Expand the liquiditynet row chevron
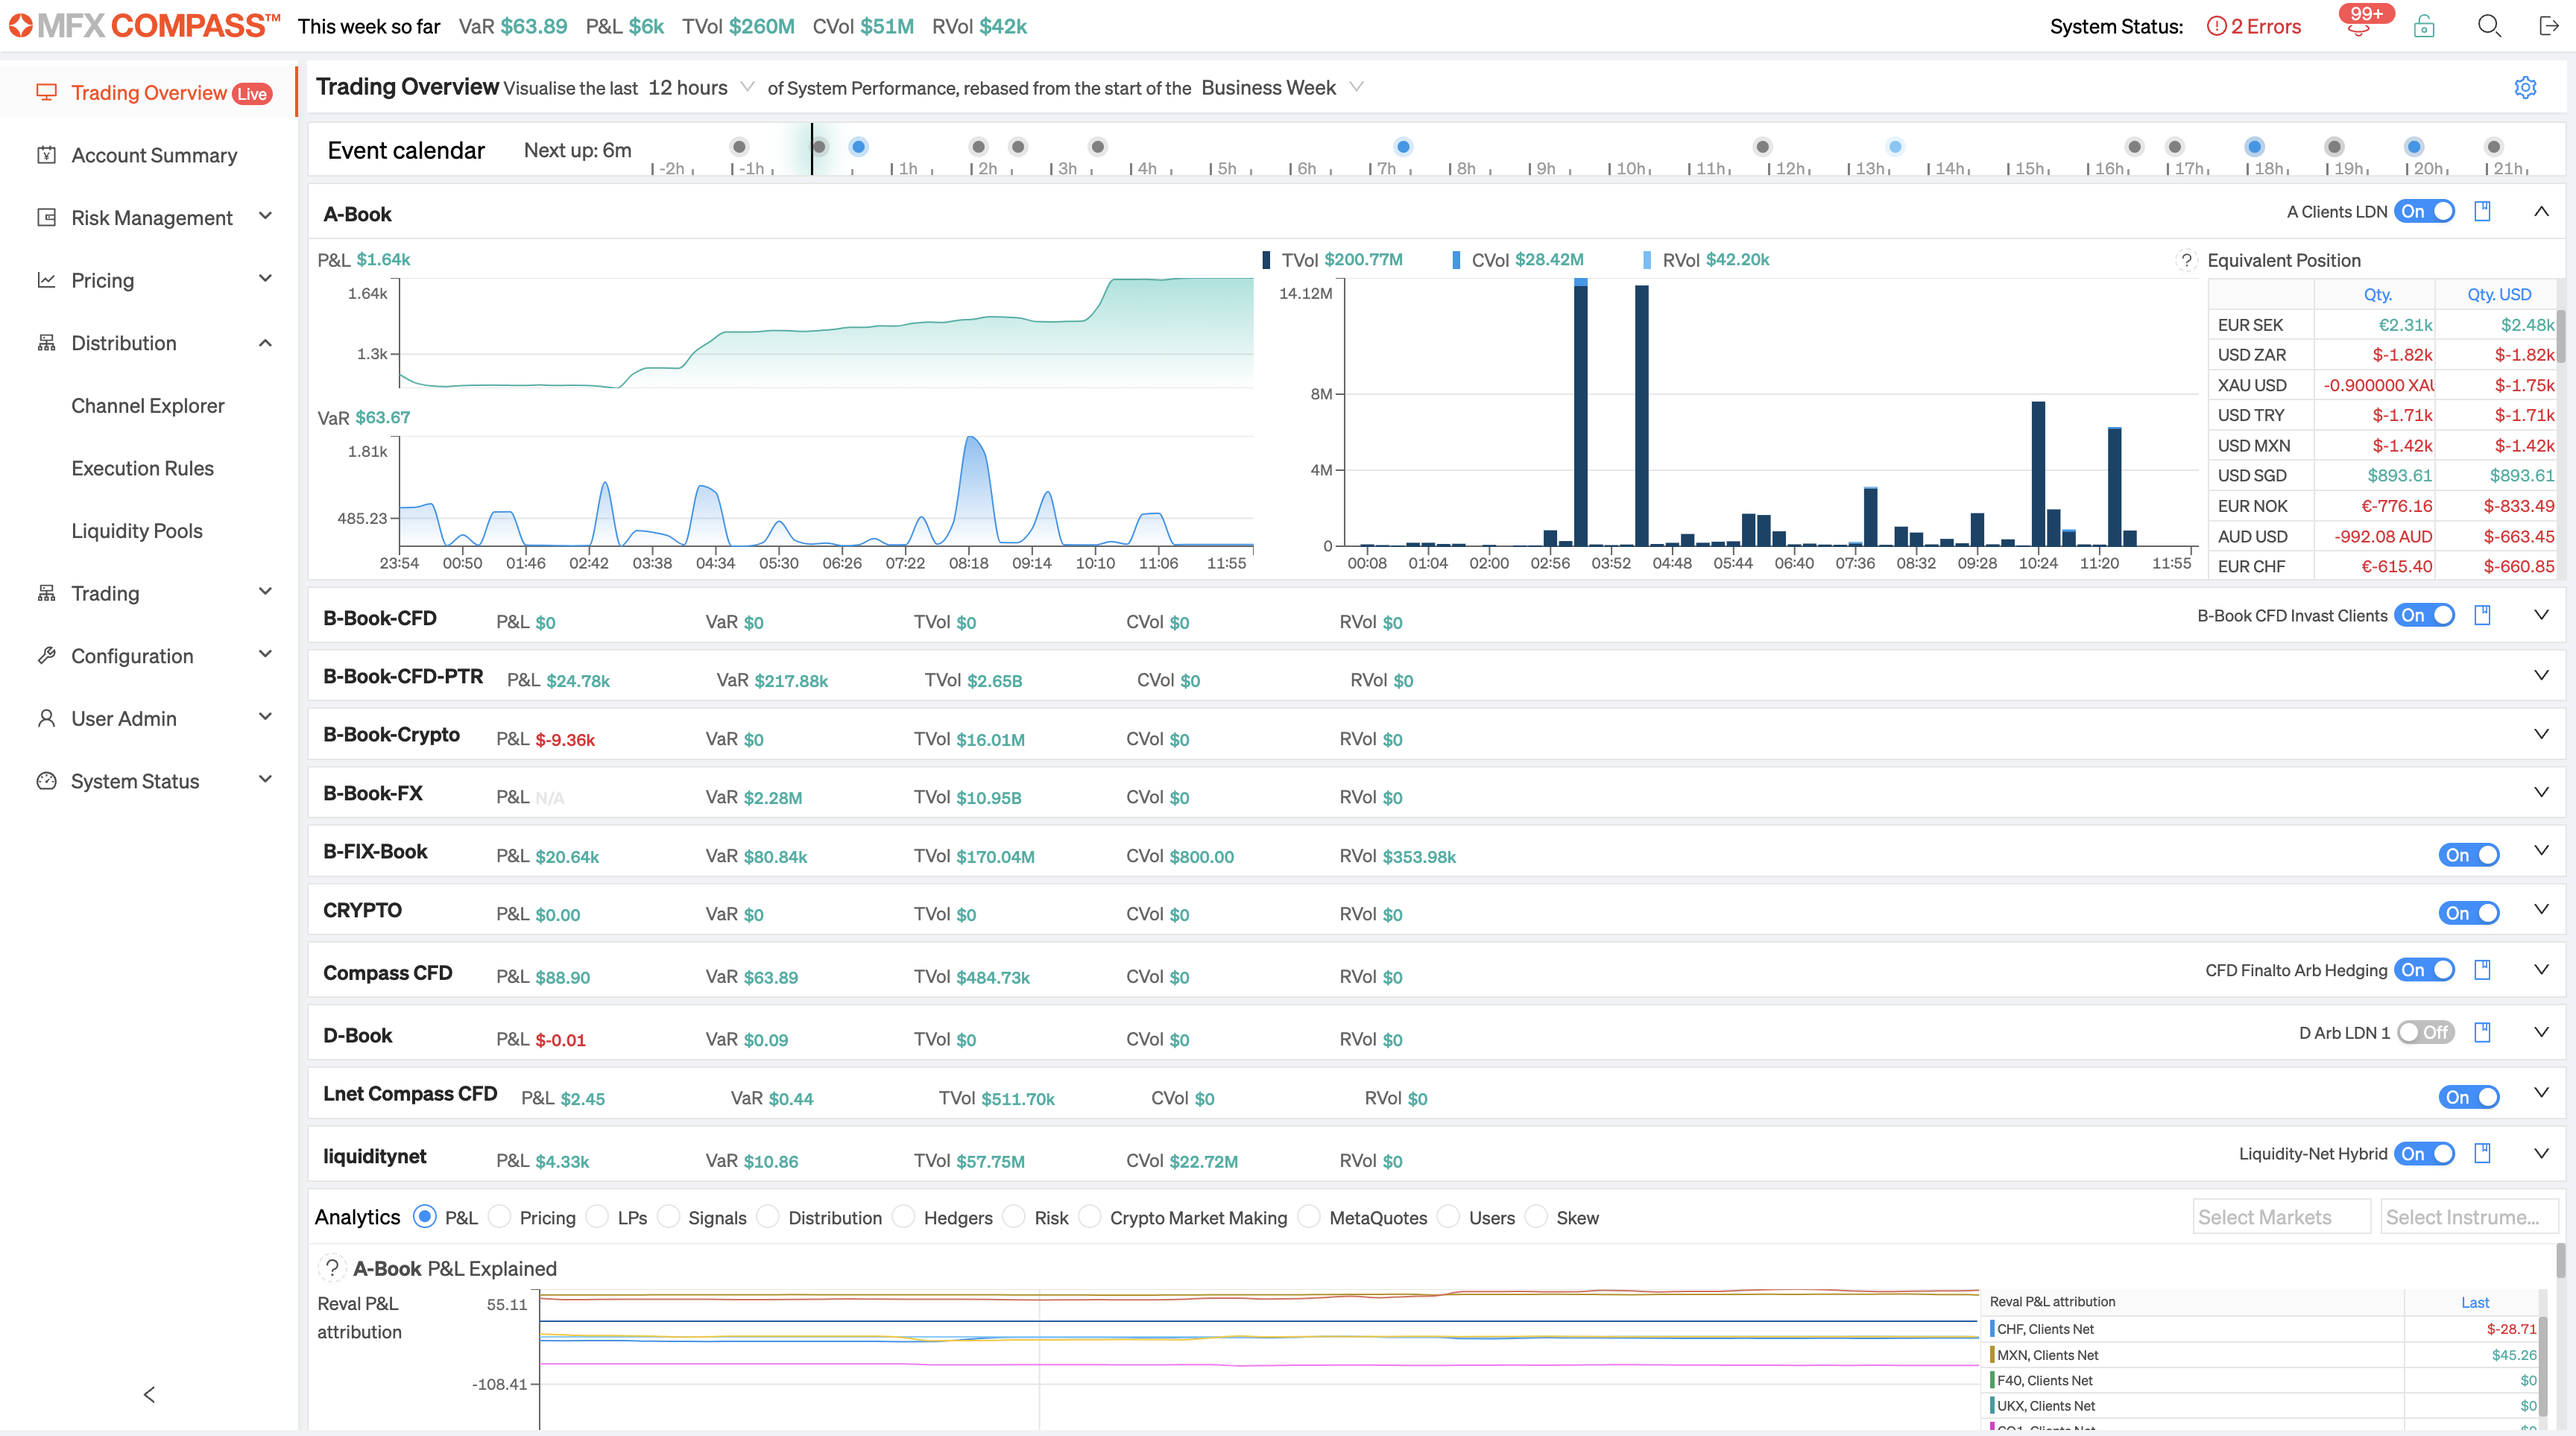 [x=2541, y=1154]
